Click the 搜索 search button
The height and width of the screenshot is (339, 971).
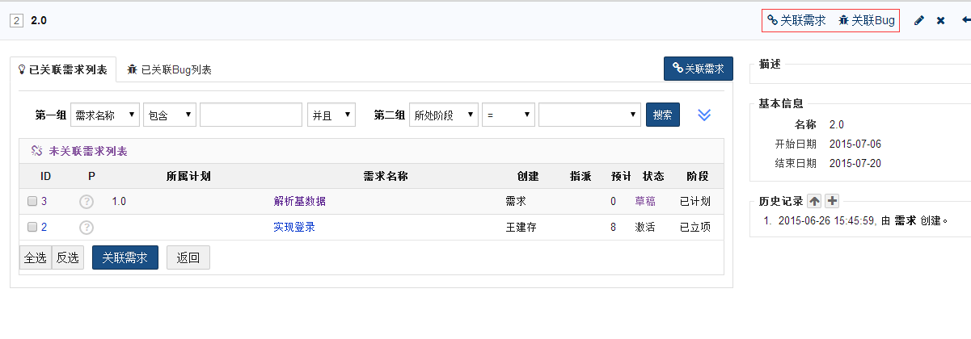[663, 115]
